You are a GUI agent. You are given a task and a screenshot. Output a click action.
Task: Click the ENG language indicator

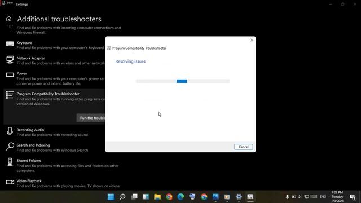(x=323, y=197)
